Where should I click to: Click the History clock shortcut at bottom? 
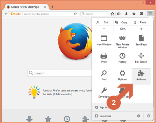(67, 119)
